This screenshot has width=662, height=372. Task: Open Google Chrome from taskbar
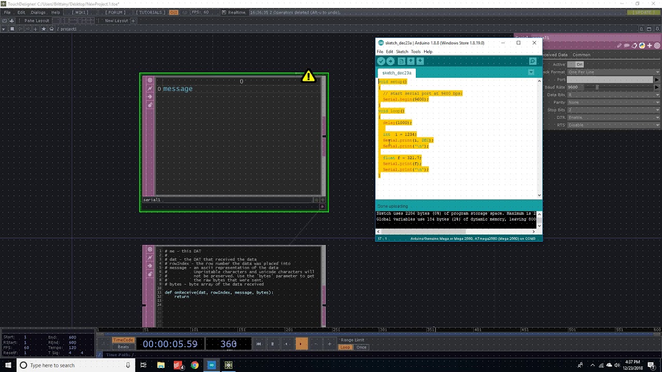pyautogui.click(x=194, y=365)
